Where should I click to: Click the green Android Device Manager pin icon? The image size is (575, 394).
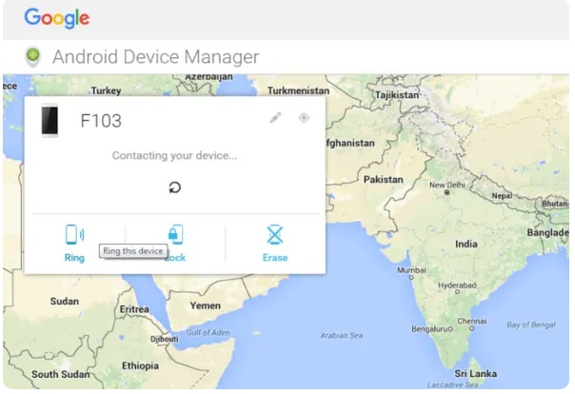pos(33,57)
